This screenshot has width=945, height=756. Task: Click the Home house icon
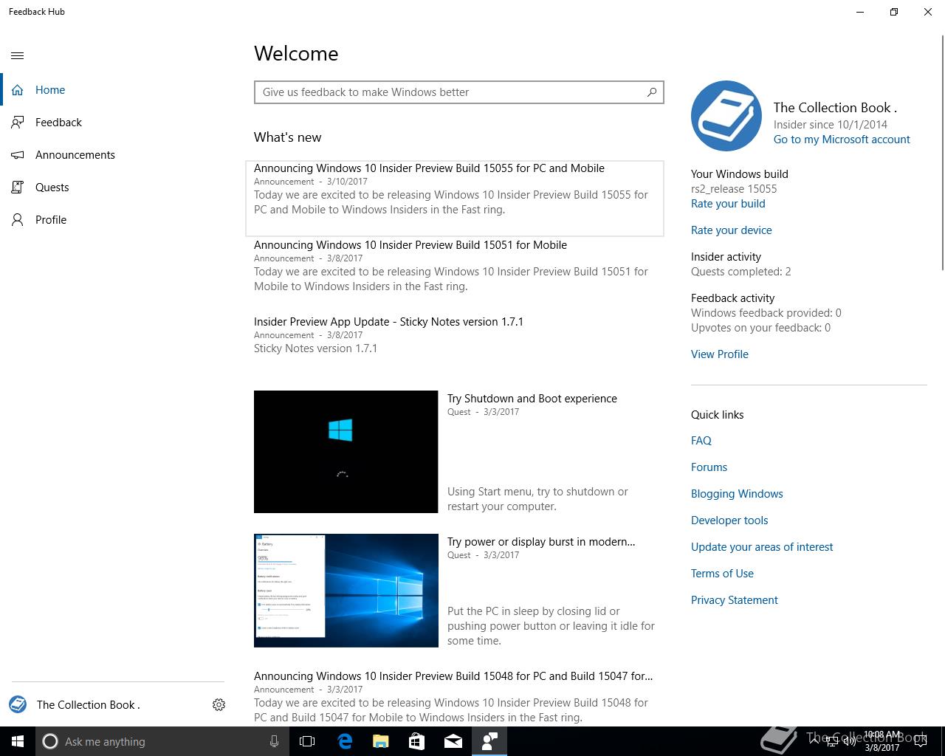[18, 90]
